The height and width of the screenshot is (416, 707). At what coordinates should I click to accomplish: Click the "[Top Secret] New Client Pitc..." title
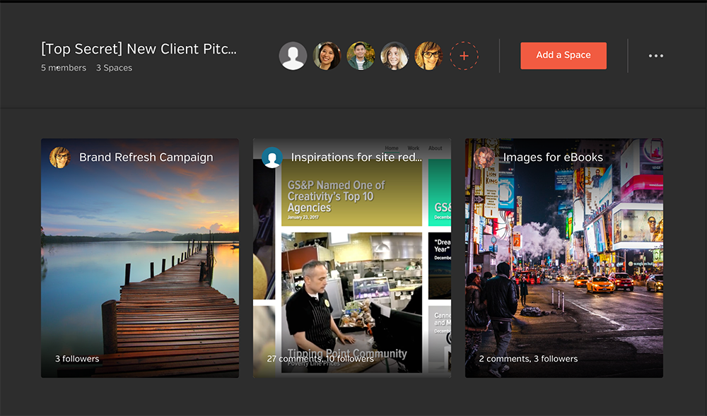tap(139, 49)
